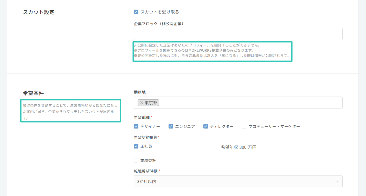
Task: Uncheck the デザイナー job type checkbox
Action: click(x=136, y=126)
